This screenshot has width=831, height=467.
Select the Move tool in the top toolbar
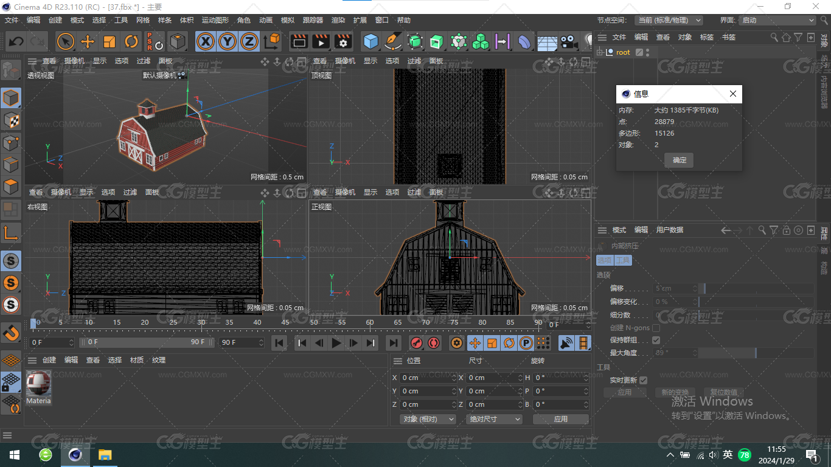88,41
